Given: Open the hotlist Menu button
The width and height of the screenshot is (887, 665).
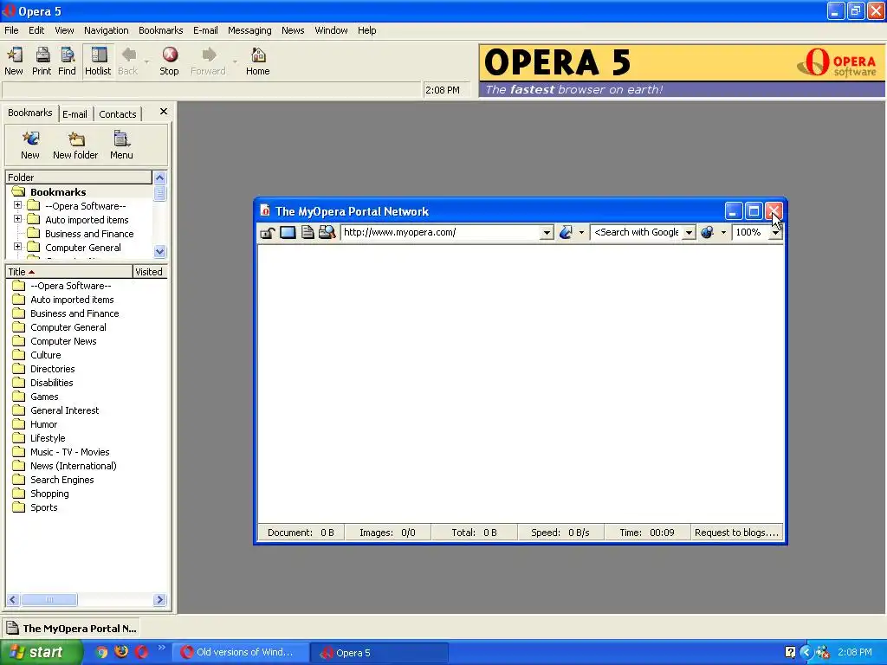Looking at the screenshot, I should point(121,145).
